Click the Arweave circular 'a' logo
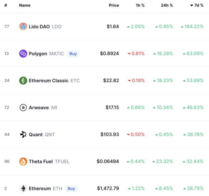209x196 pixels. pos(23,108)
